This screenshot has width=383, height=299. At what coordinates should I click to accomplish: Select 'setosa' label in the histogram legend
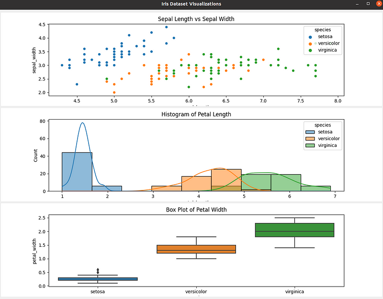coord(325,132)
